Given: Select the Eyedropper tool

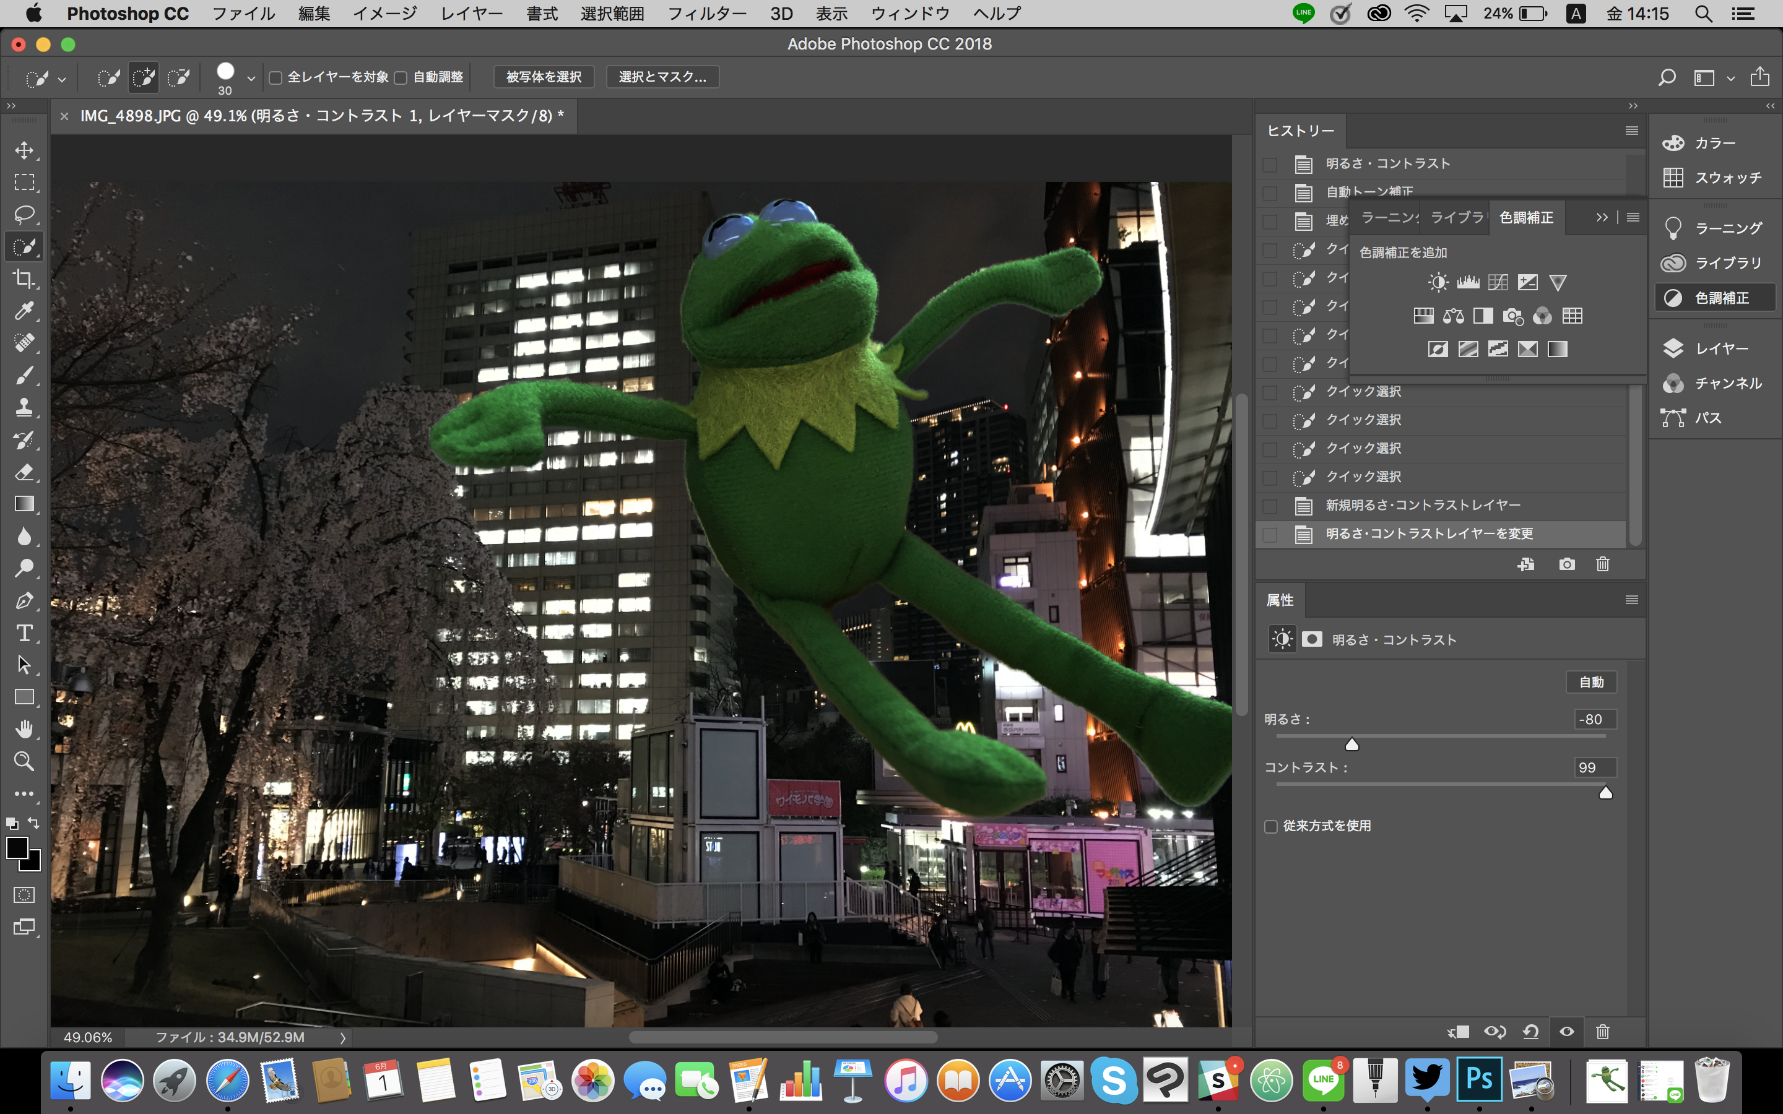Looking at the screenshot, I should coord(24,311).
